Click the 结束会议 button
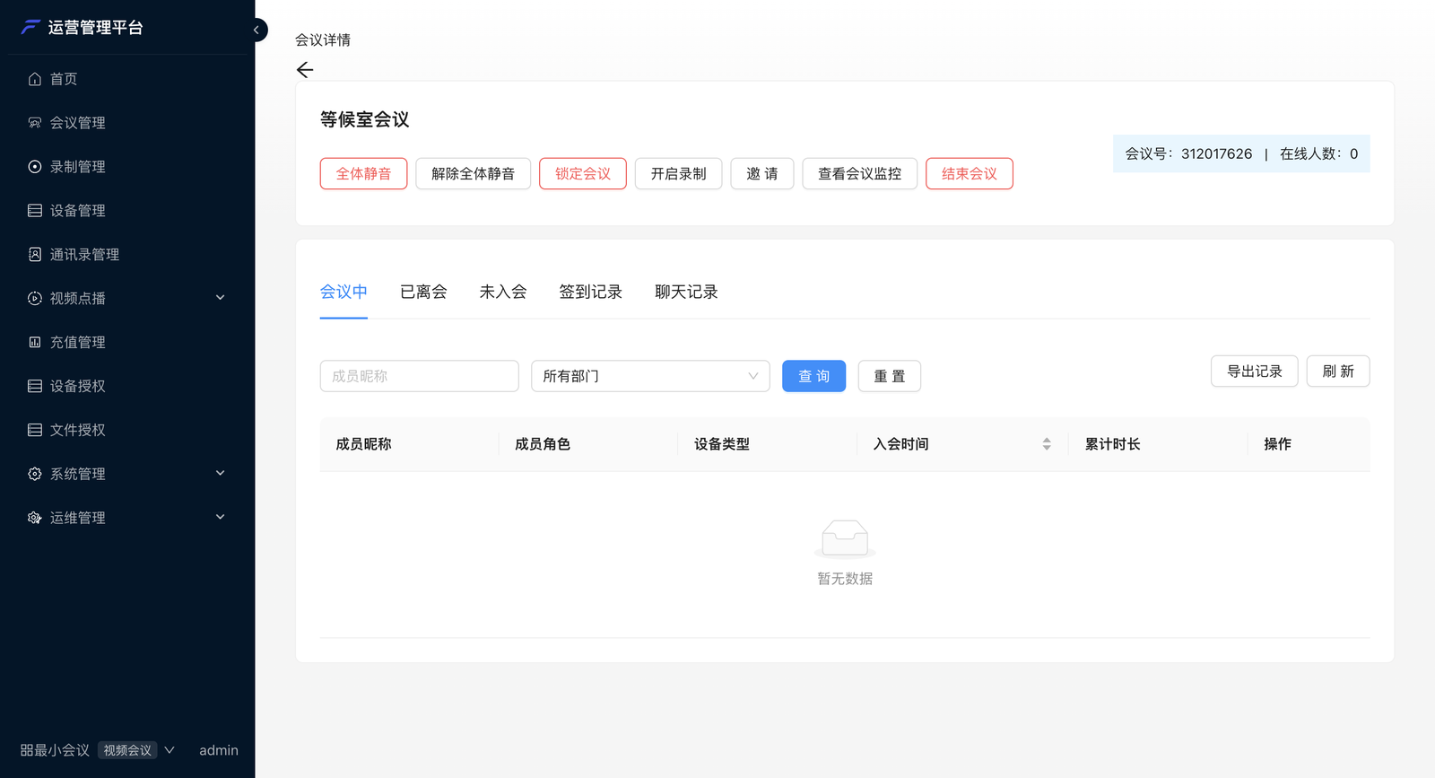1435x778 pixels. (x=970, y=174)
